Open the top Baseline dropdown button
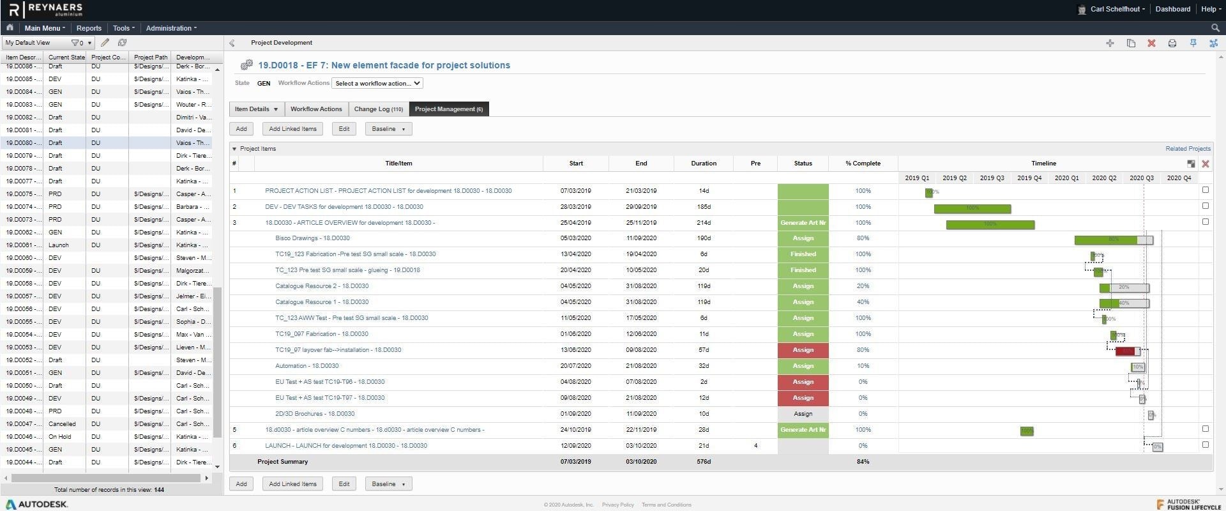Screen dimensions: 1226x511 388,129
